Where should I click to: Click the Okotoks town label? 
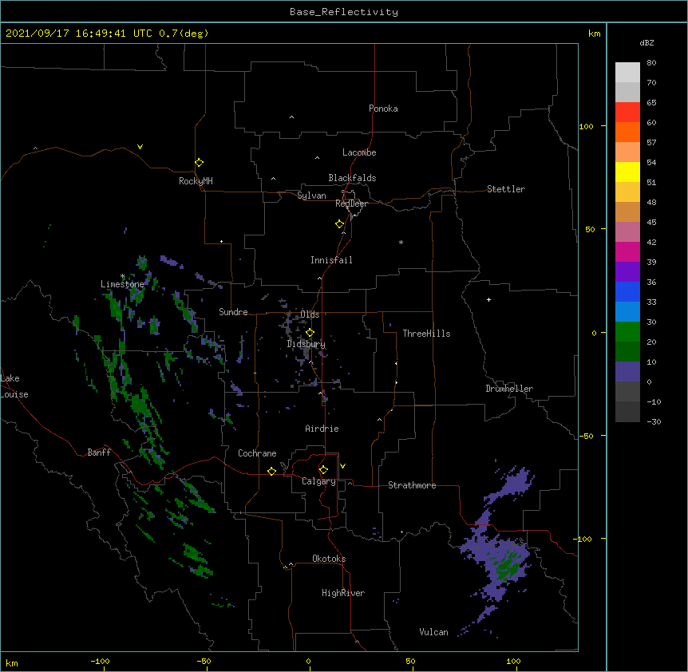(329, 559)
